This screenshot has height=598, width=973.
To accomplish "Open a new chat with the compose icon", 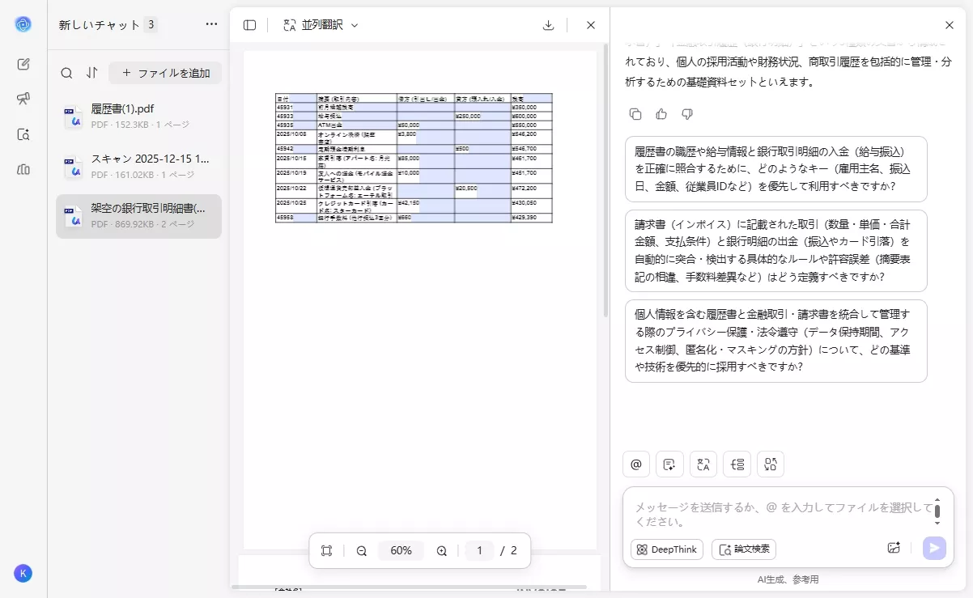I will 24,63.
